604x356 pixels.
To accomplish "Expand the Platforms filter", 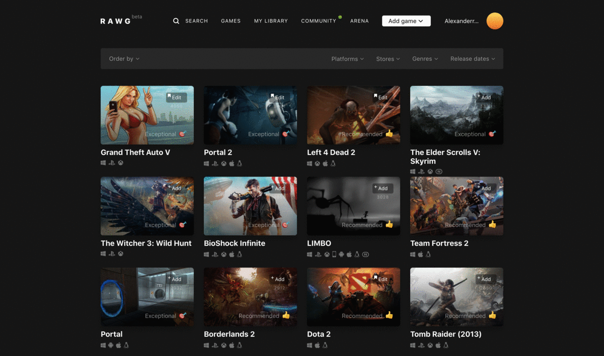I will [347, 59].
